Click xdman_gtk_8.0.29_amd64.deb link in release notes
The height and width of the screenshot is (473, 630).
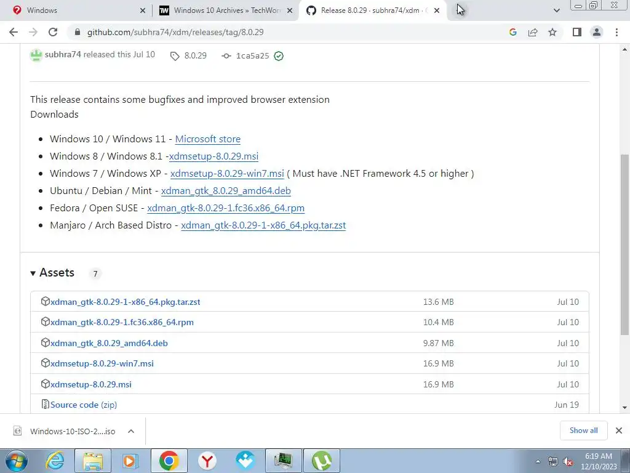[x=226, y=191]
